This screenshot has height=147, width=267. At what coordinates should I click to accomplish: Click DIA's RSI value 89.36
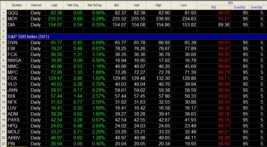(x=224, y=25)
